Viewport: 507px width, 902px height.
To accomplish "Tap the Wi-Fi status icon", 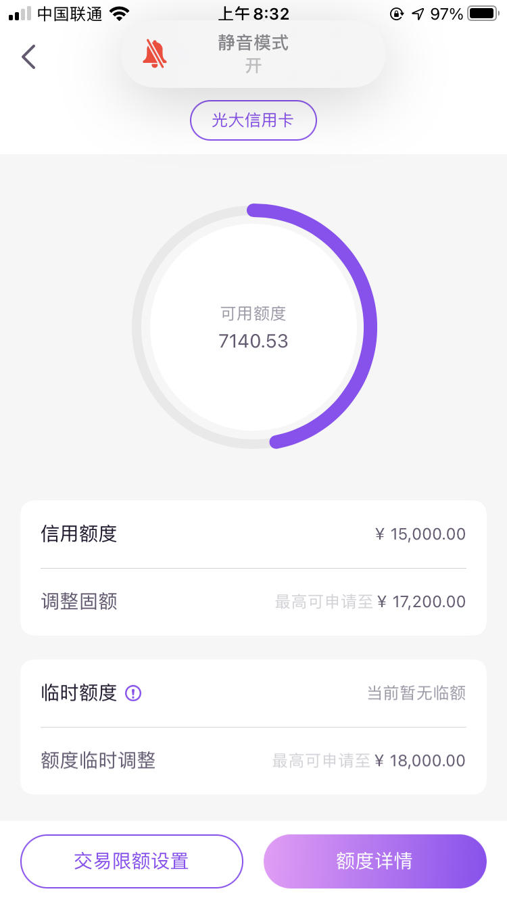I will coord(120,14).
